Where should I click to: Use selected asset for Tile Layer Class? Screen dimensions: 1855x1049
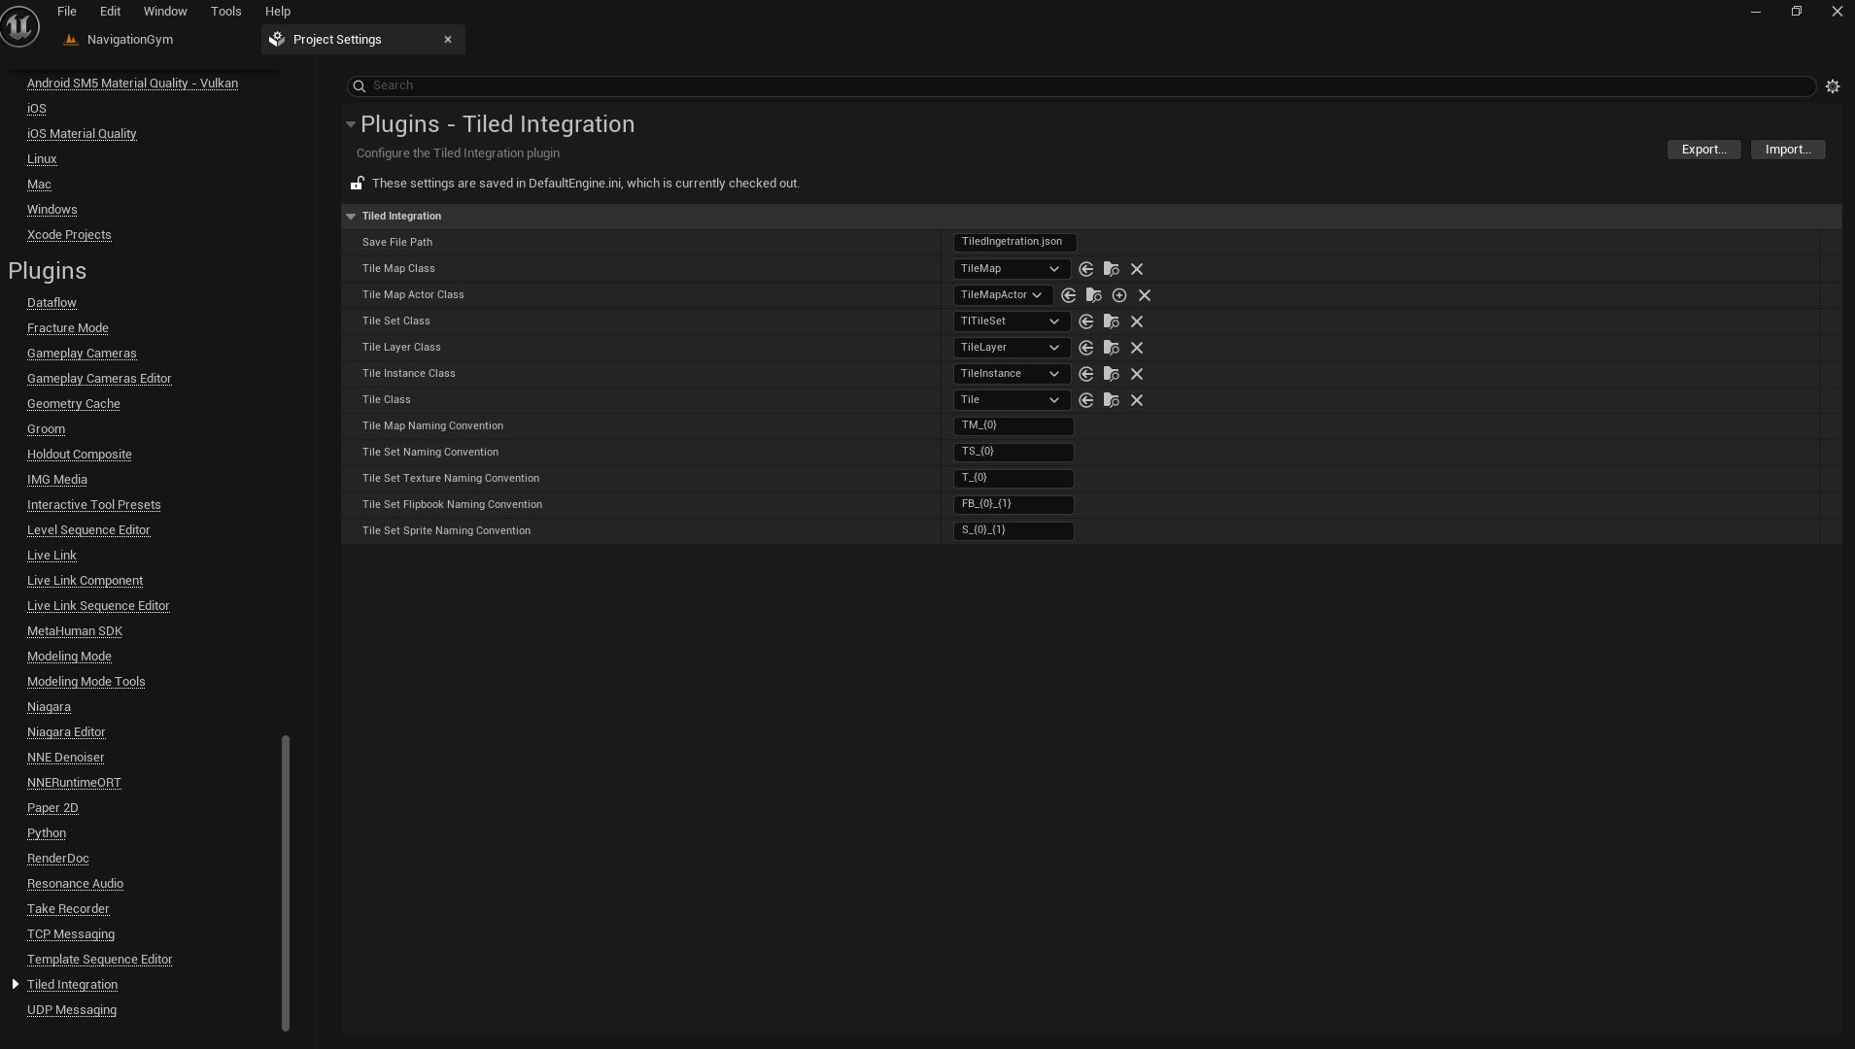coord(1086,348)
